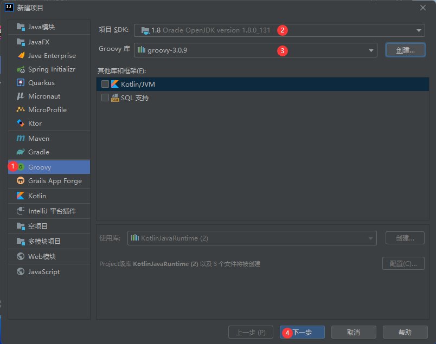The height and width of the screenshot is (344, 436).
Task: Click the 1.8 Oracle OpenJDK version text
Action: click(x=211, y=30)
